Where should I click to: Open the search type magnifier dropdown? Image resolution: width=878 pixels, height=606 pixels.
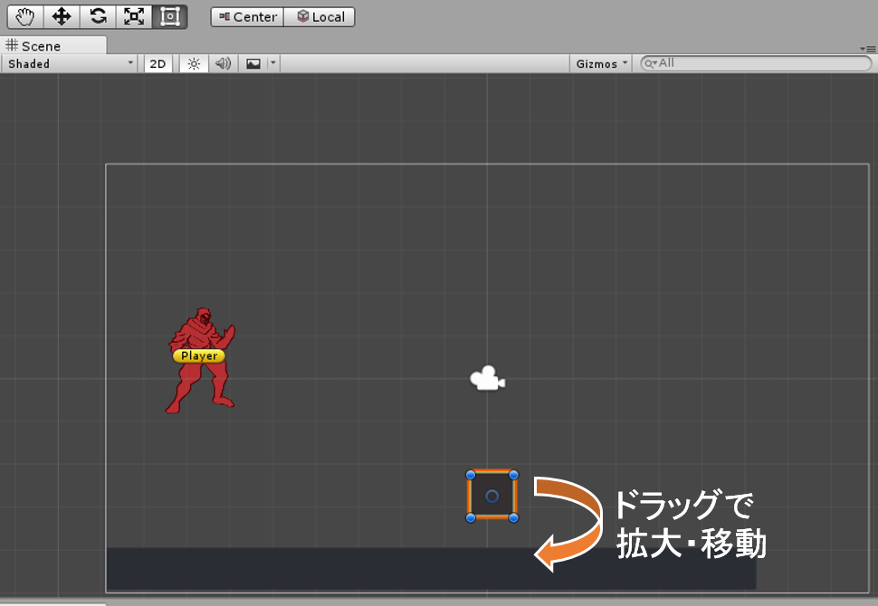[650, 64]
